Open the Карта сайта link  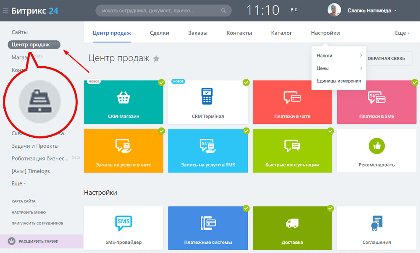(23, 201)
